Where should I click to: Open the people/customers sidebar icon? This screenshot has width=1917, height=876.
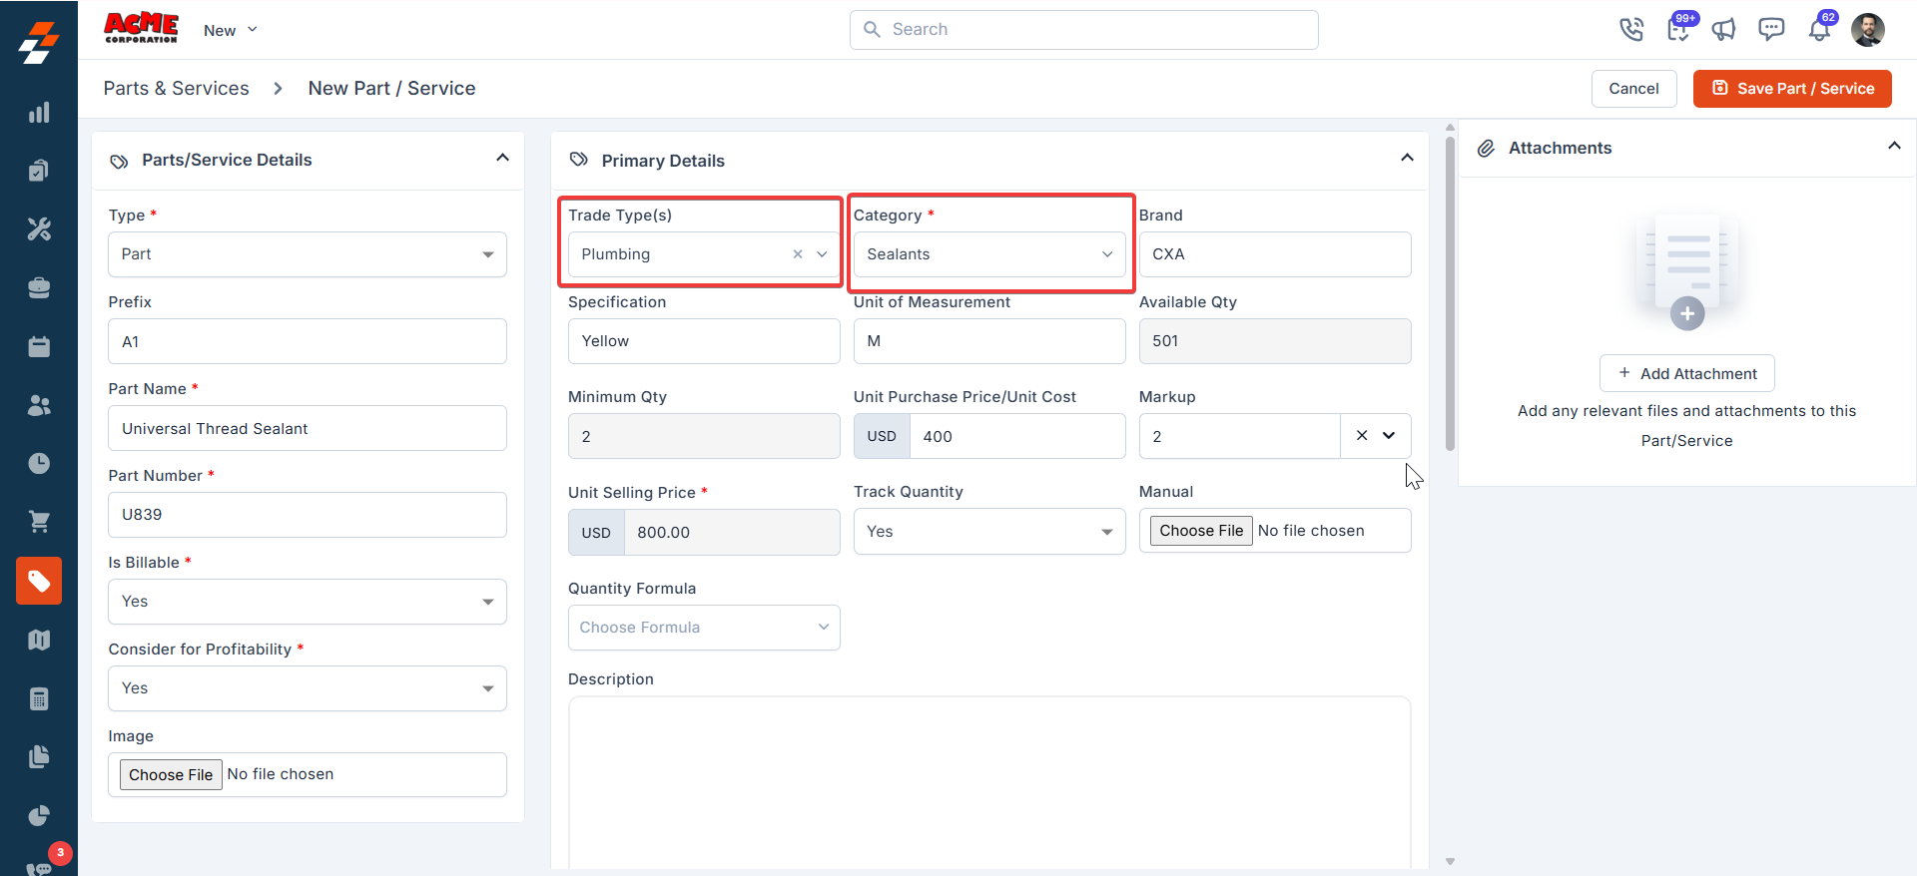pos(39,405)
